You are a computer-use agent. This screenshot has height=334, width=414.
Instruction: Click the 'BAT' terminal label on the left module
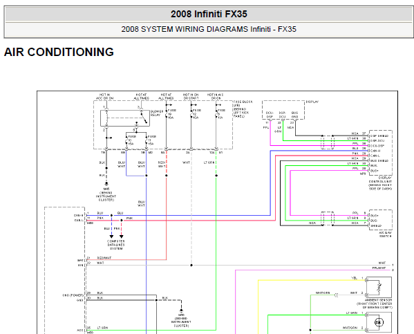80,260
